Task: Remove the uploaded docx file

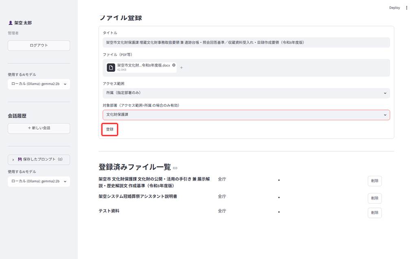Action: click(x=174, y=65)
